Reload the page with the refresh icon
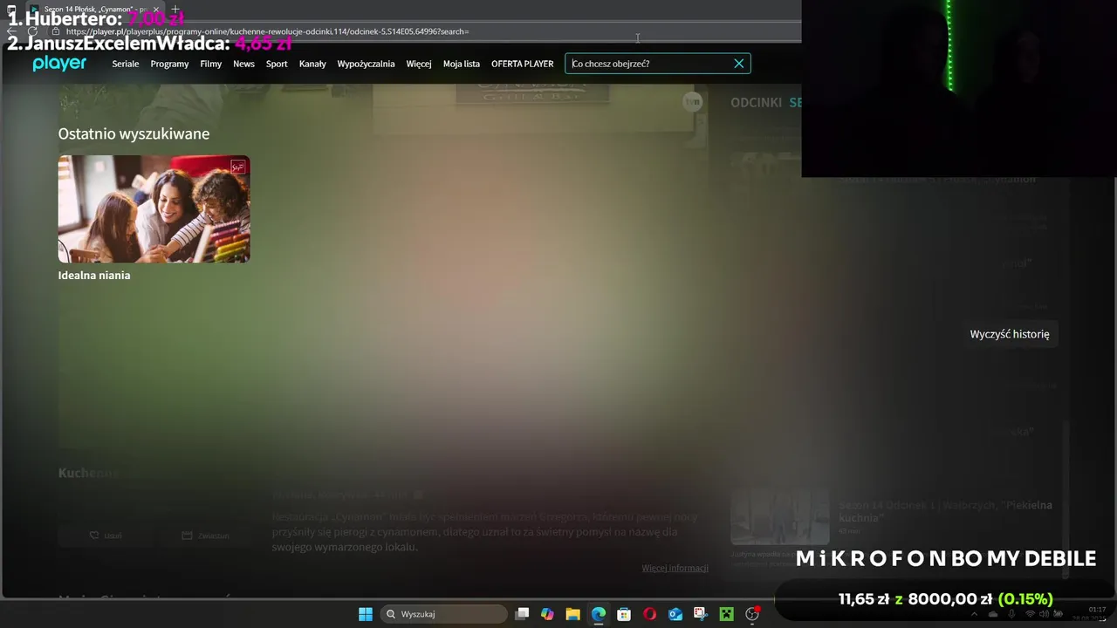The width and height of the screenshot is (1117, 628). 33,31
